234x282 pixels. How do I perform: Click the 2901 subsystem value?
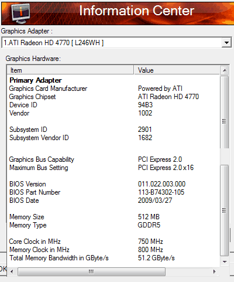tap(144, 130)
